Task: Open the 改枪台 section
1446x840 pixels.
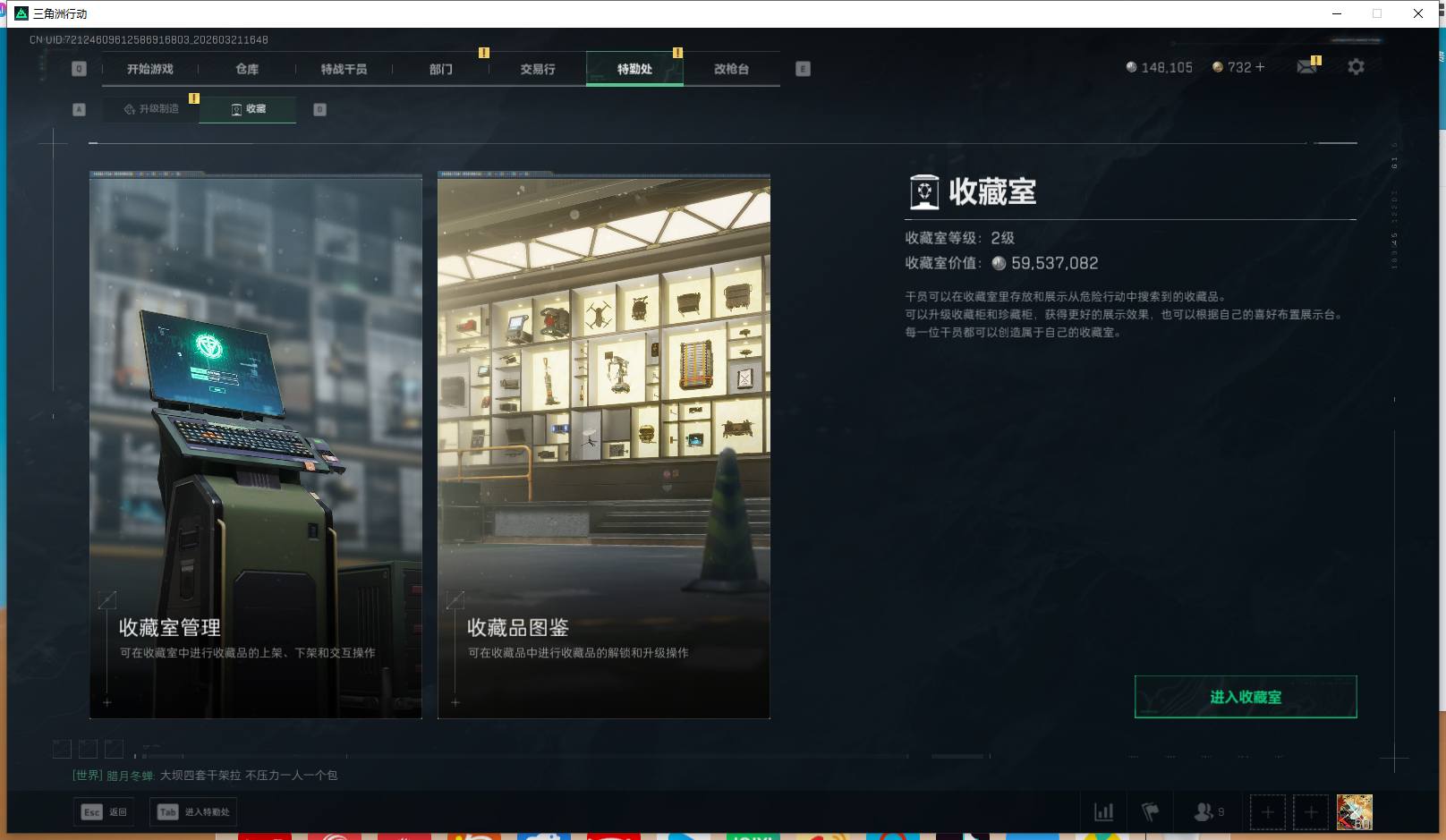Action: tap(731, 69)
